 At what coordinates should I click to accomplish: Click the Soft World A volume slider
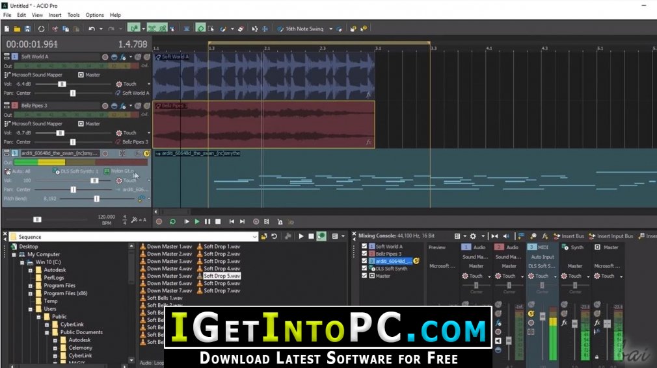(62, 84)
